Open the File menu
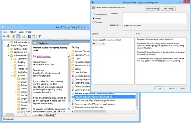Viewport: 191px width, 123px height. click(5, 32)
